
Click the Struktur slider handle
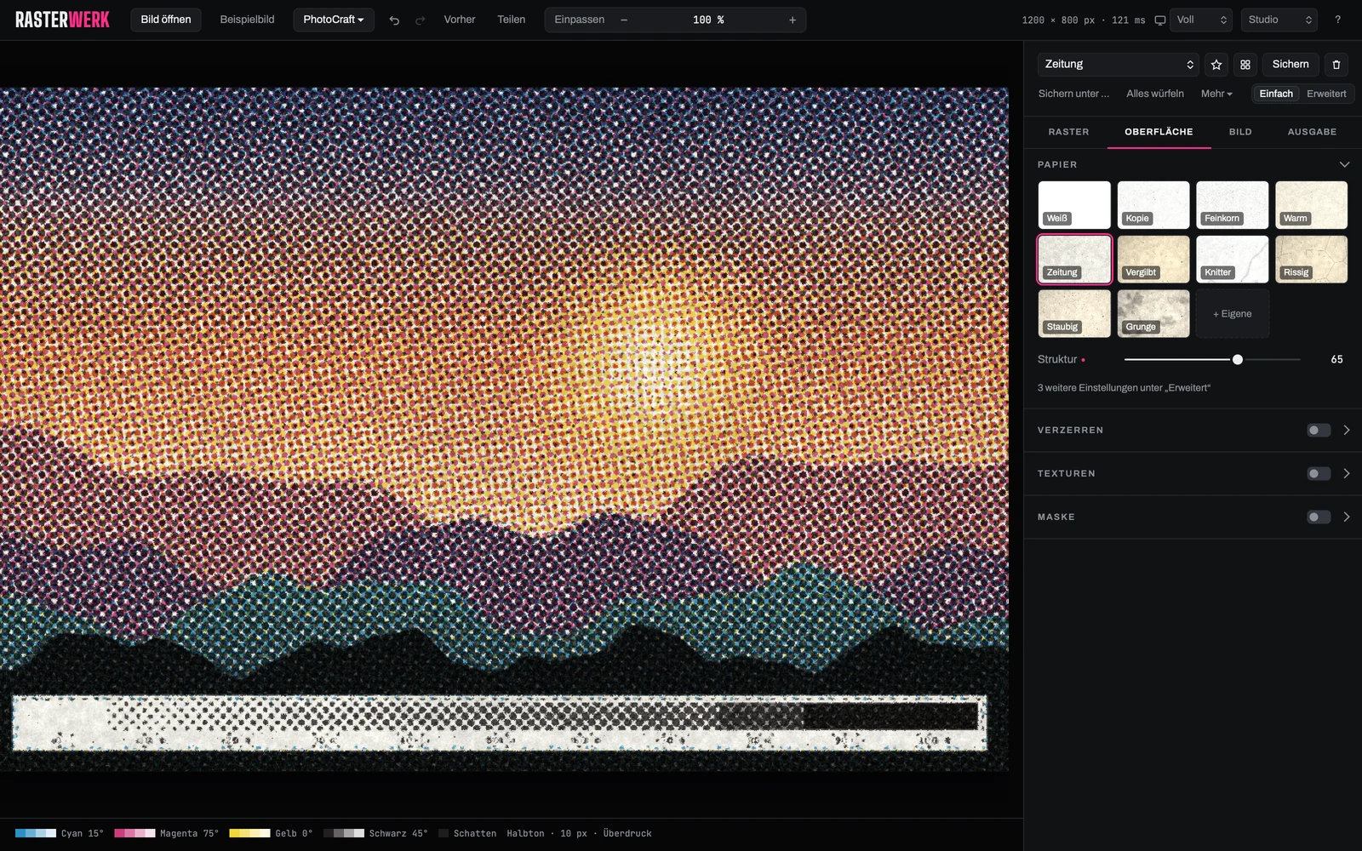click(x=1238, y=360)
